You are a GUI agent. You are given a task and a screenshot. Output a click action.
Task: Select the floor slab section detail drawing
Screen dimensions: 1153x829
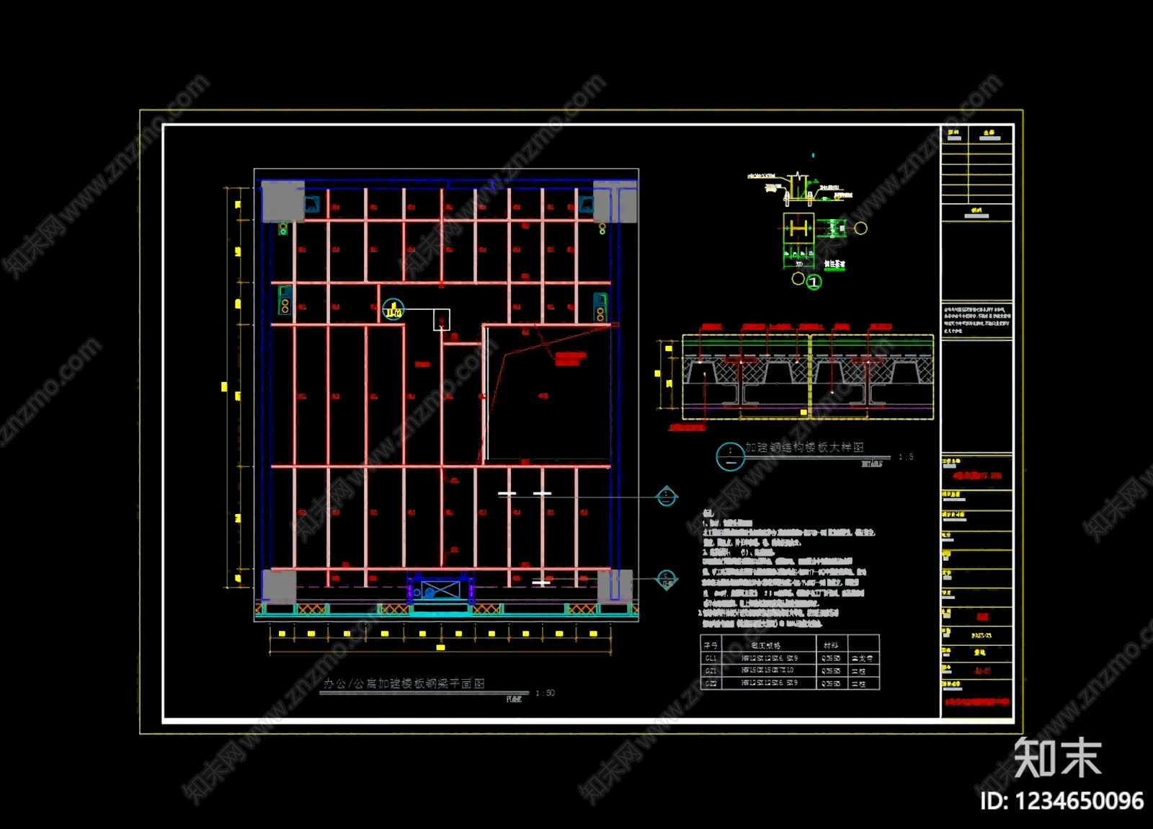[x=808, y=377]
